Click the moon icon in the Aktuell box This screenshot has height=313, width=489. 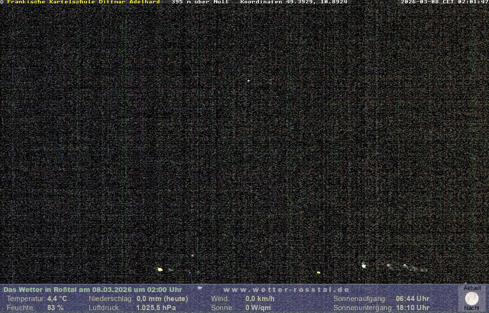(x=471, y=299)
